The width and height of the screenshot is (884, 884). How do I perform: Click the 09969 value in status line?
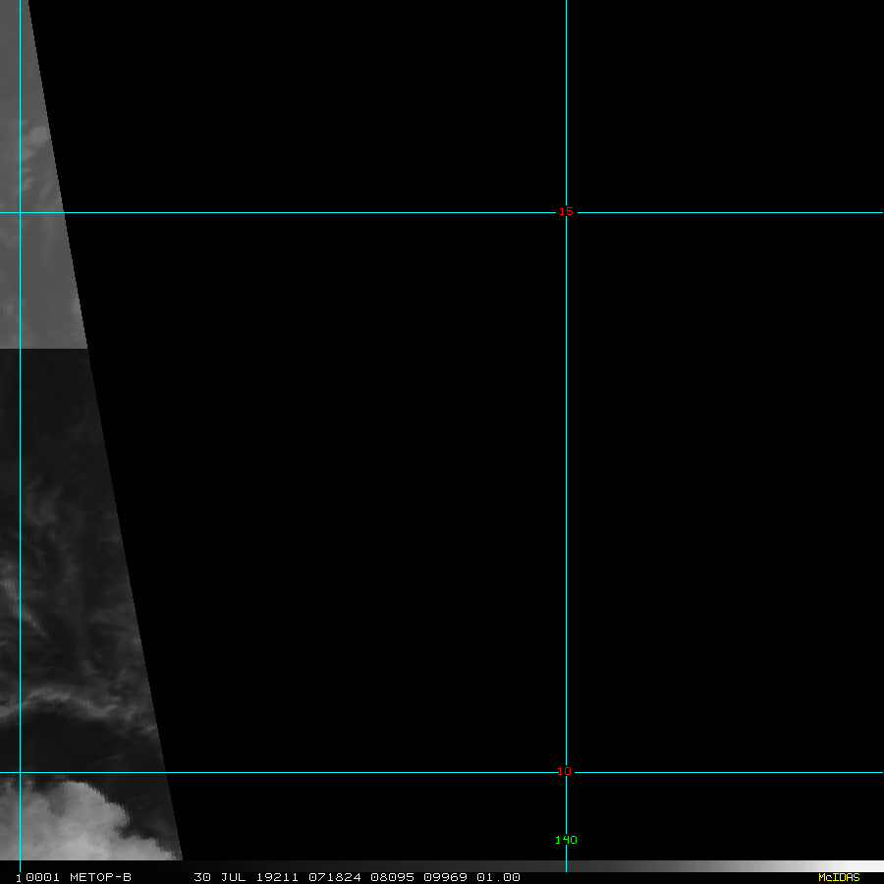tap(445, 877)
